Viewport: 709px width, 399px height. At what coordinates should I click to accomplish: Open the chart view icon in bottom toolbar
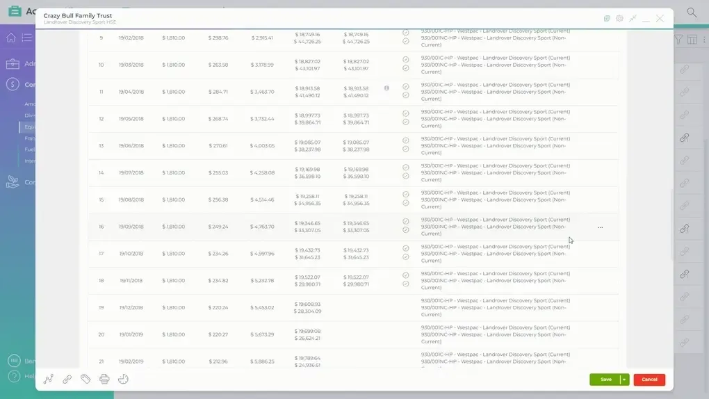click(49, 379)
